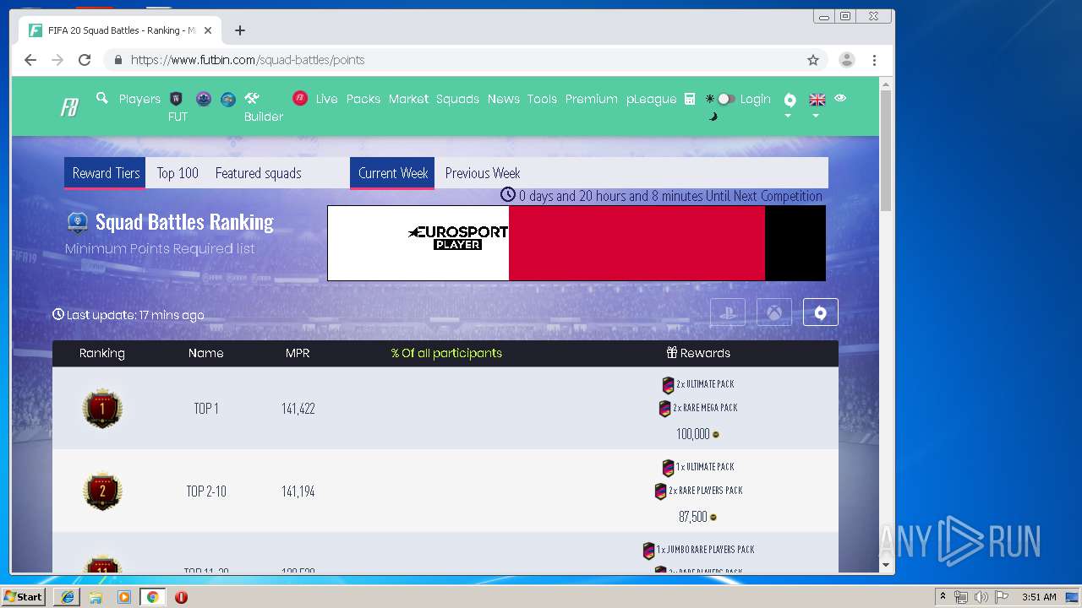Click the address bar URL
Image resolution: width=1082 pixels, height=608 pixels.
pos(248,60)
